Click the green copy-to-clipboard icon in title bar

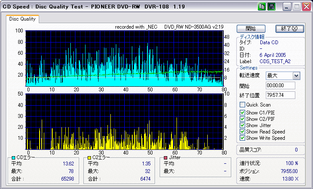(x=262, y=7)
